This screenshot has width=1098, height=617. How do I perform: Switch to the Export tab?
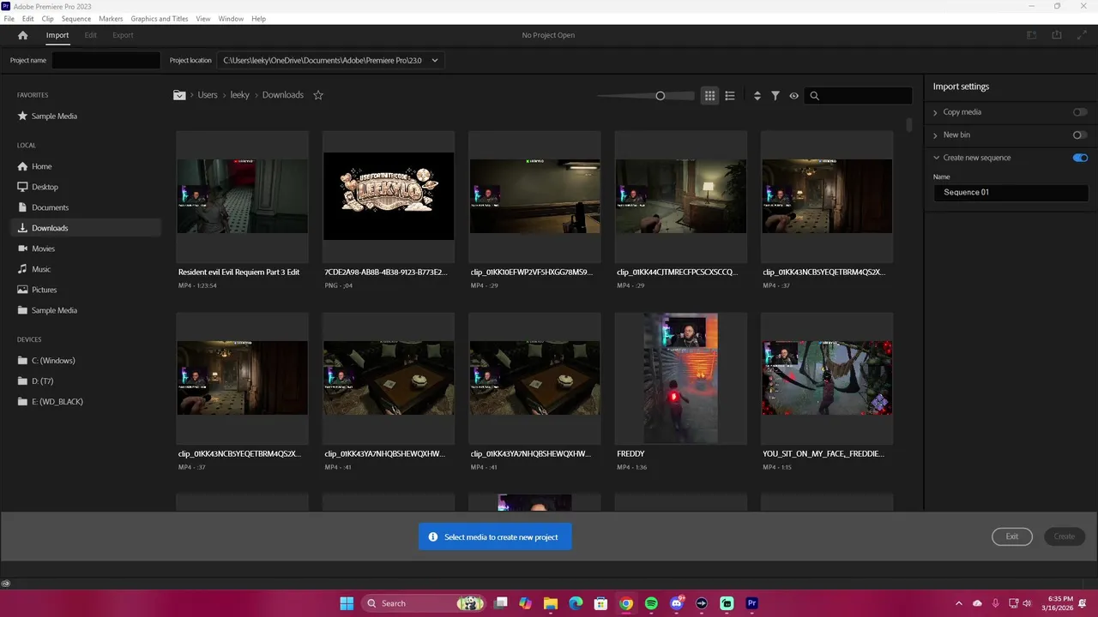pyautogui.click(x=123, y=35)
